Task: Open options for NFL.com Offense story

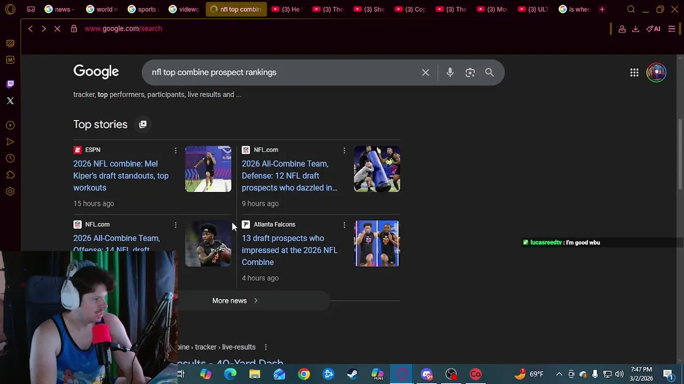Action: tap(175, 225)
